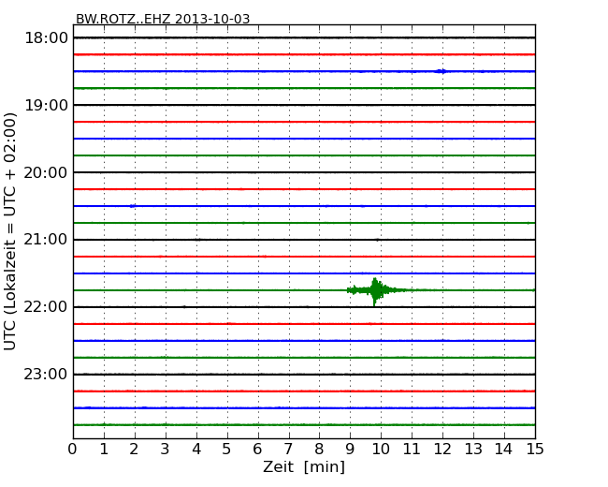This screenshot has width=608, height=487.
Task: Click x-axis tick label 8
Action: pyautogui.click(x=319, y=450)
